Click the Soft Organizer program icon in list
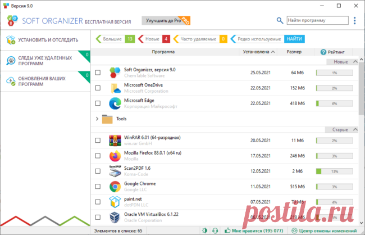The image size is (365, 235). coord(115,73)
